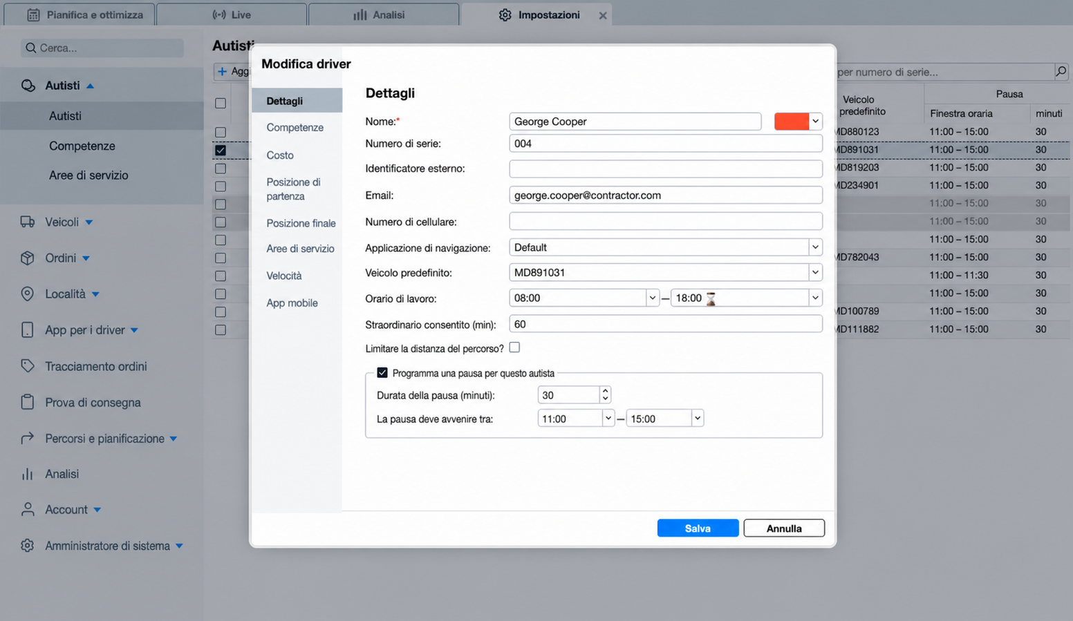
Task: Click the serial number search magnifier button
Action: (1061, 71)
